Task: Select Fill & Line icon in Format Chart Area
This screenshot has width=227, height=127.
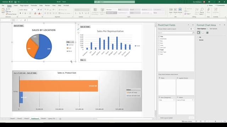Action: click(199, 33)
